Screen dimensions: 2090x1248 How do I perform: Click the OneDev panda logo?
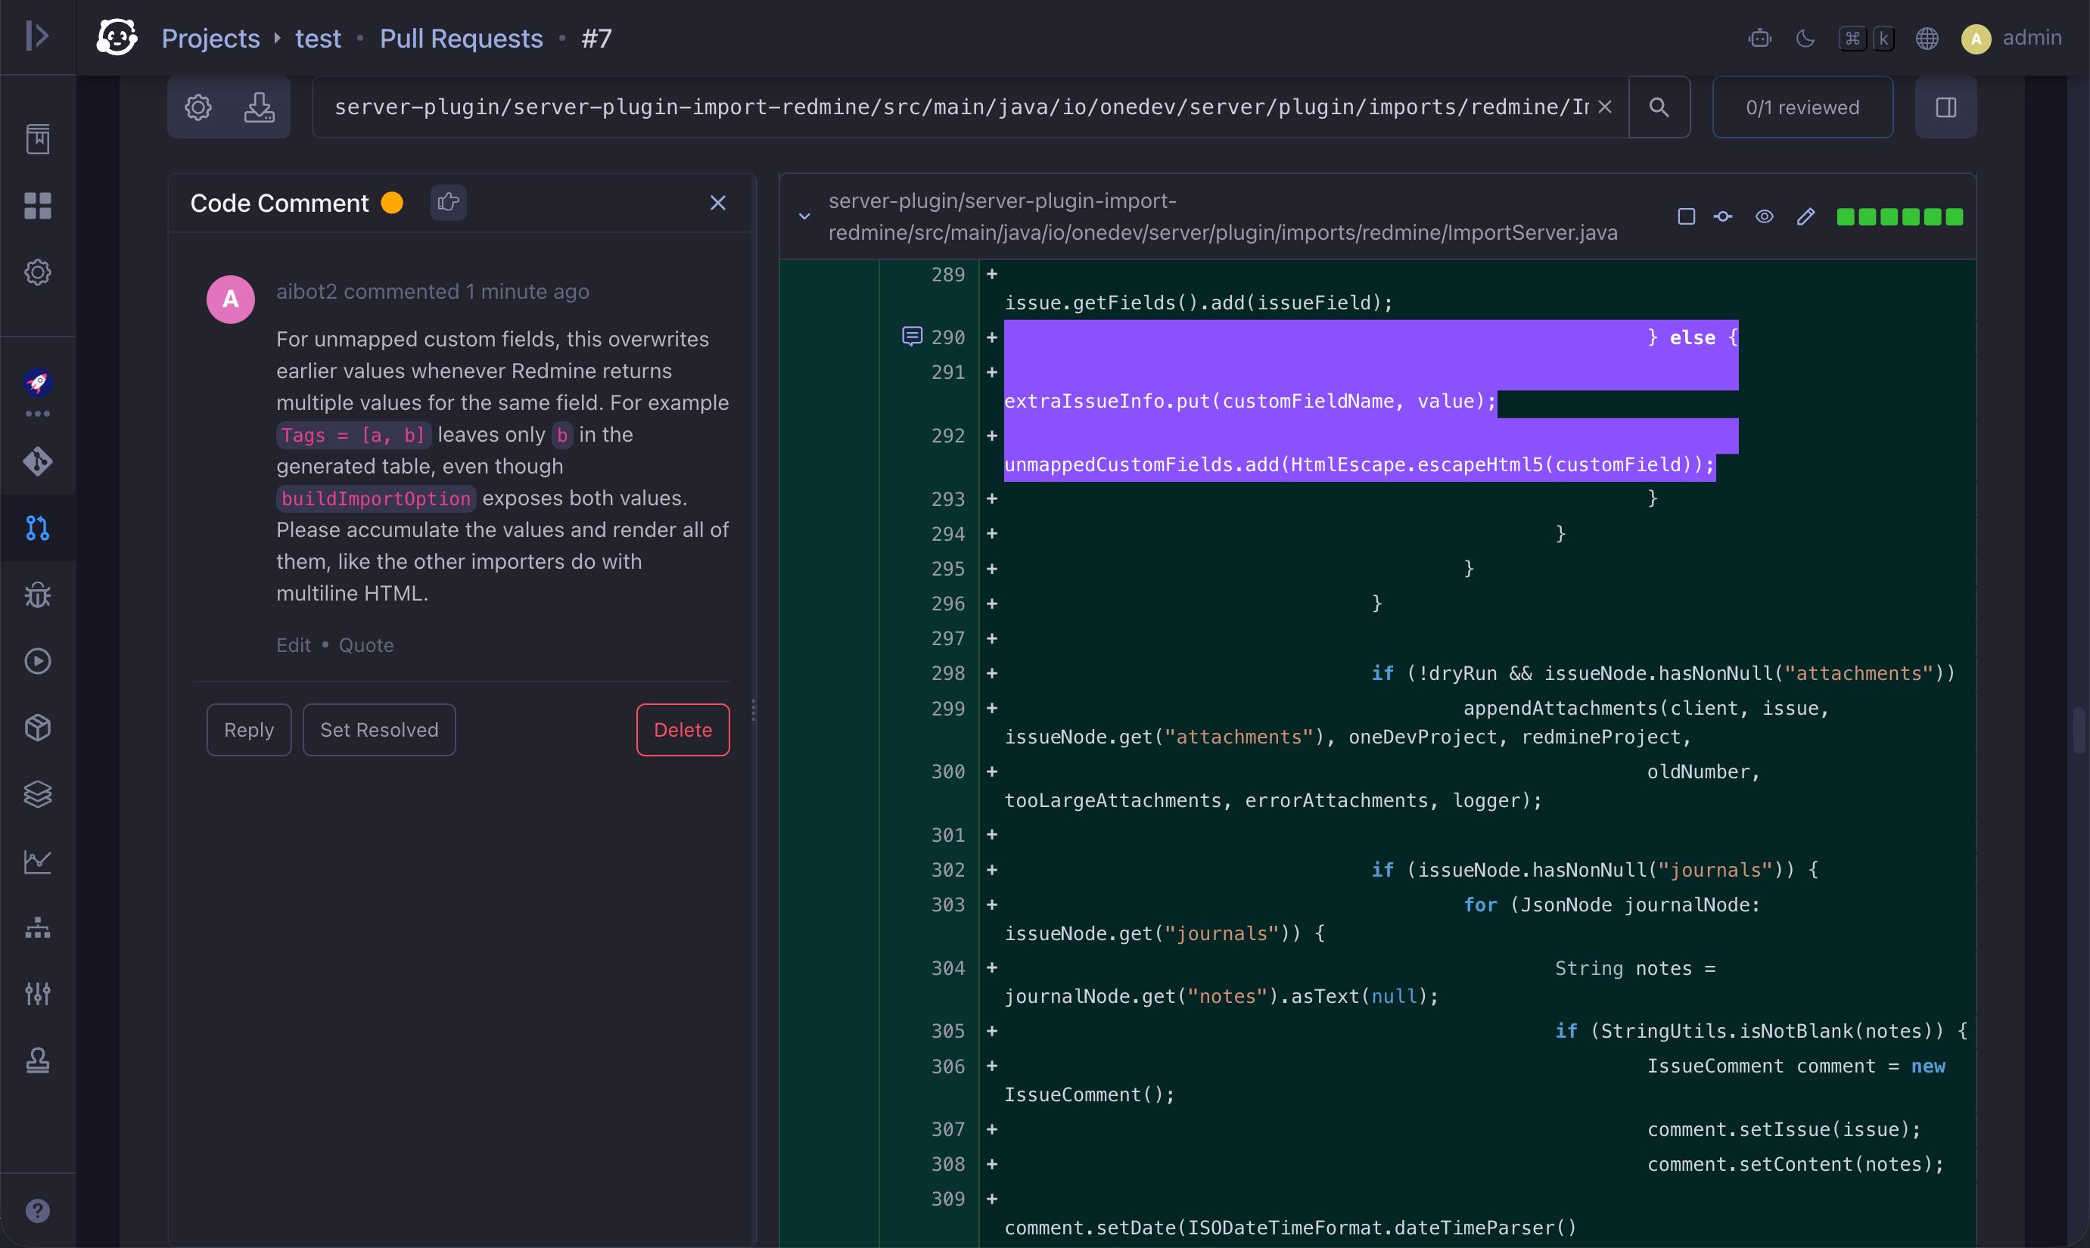pos(117,37)
